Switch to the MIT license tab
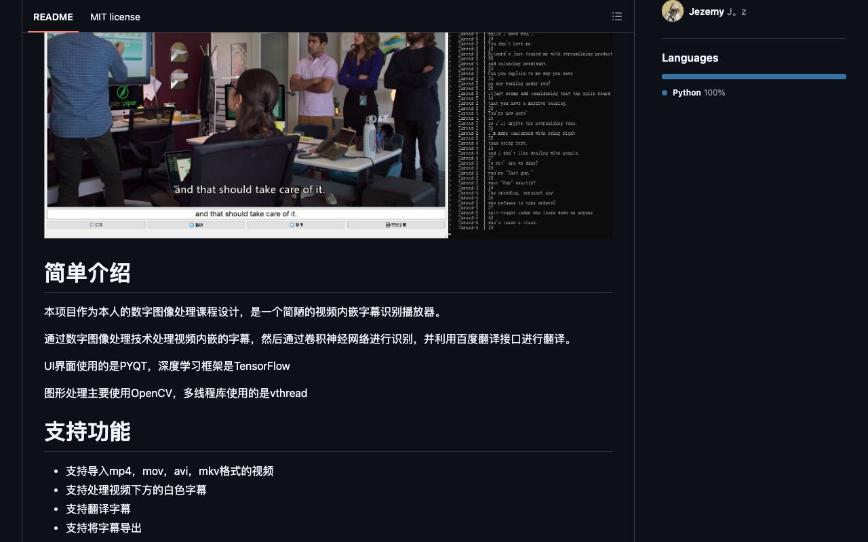 coord(115,17)
